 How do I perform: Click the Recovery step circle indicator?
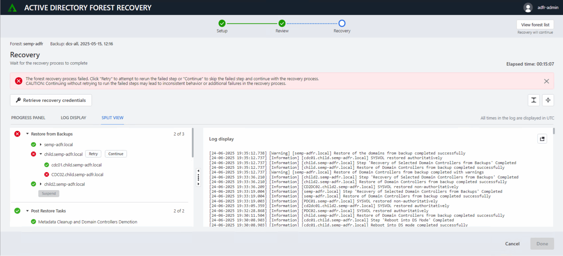pyautogui.click(x=342, y=23)
